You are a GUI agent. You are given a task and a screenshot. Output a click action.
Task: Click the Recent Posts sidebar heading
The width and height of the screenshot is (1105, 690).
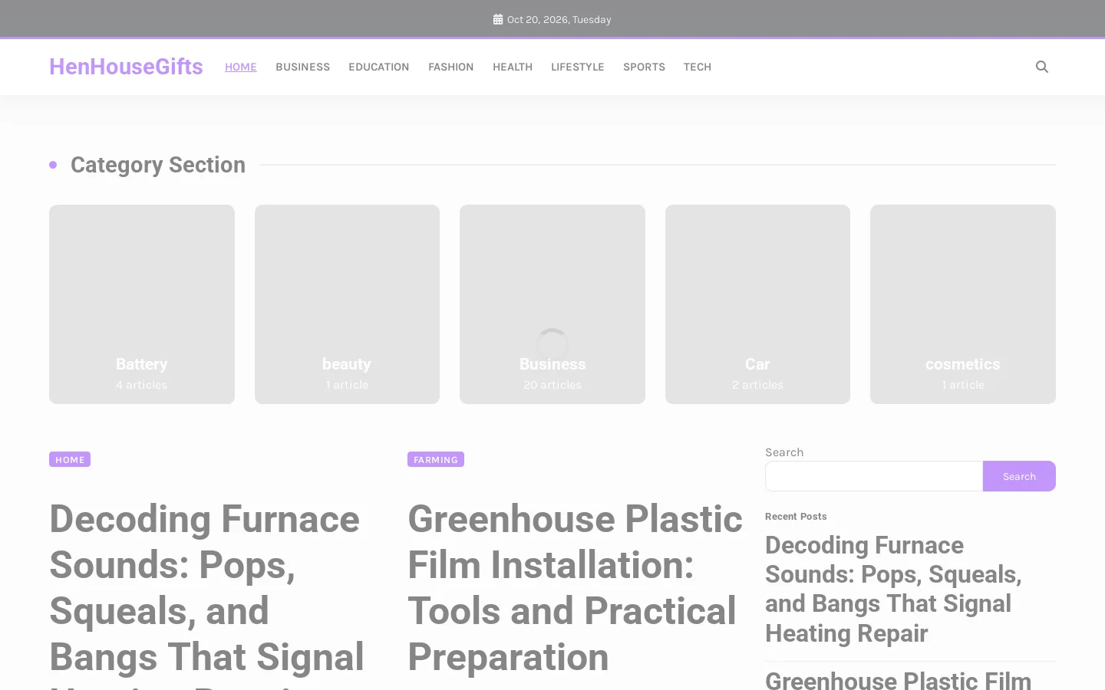point(796,516)
